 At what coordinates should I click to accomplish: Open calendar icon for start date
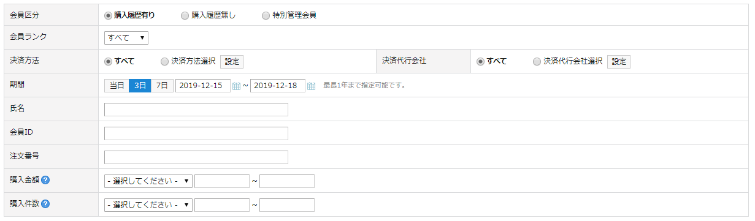(237, 86)
